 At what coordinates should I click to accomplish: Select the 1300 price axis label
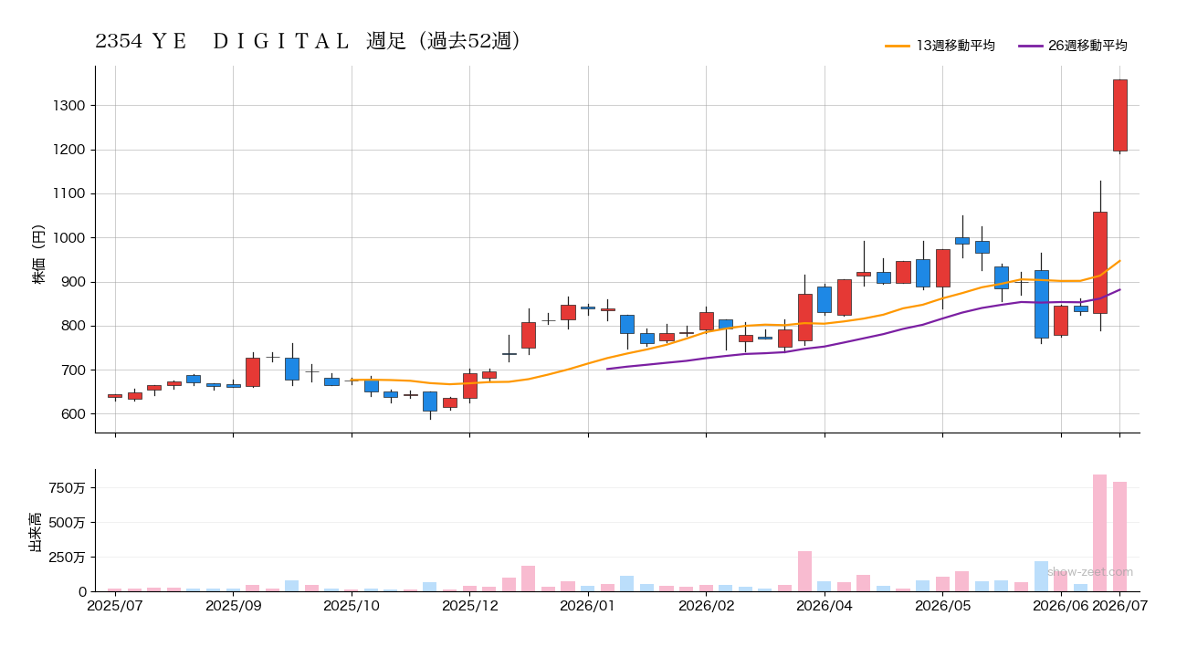pyautogui.click(x=70, y=106)
